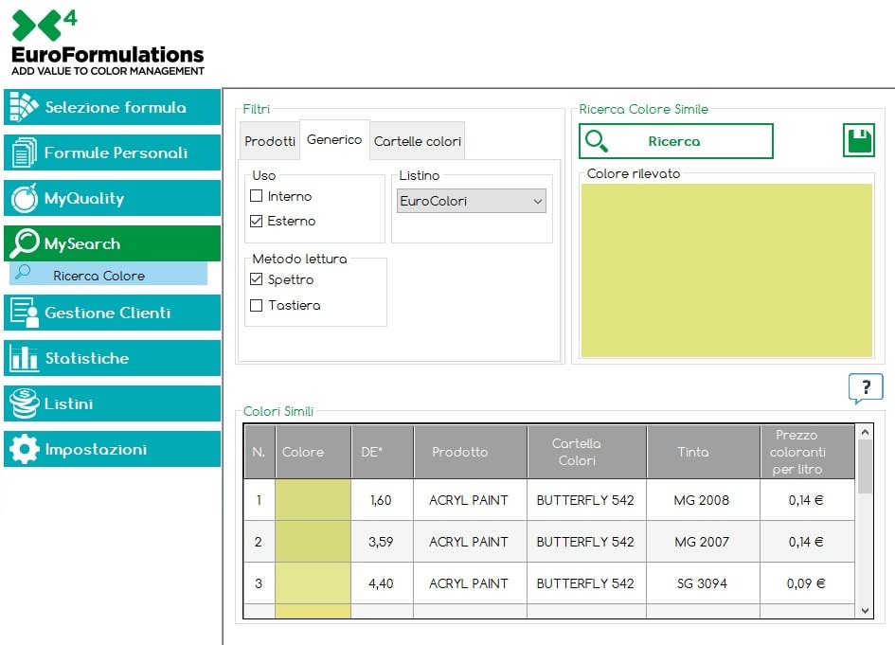Viewport: 895px width, 645px height.
Task: Click row number 3 cell
Action: pyautogui.click(x=260, y=583)
